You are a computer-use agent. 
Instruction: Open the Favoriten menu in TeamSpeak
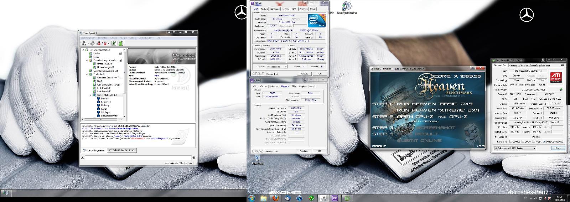[103, 38]
